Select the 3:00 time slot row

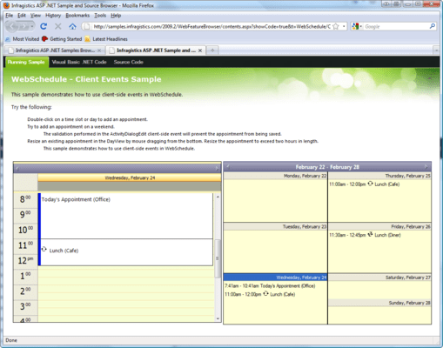pos(126,308)
